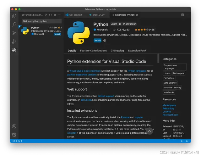Click the errors and warnings status indicator

pos(17,141)
